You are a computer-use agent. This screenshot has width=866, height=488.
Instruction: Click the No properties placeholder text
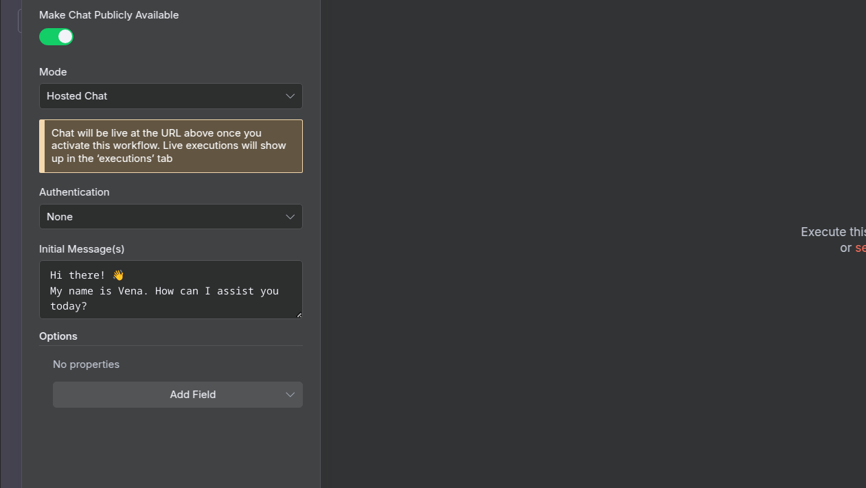pos(86,364)
